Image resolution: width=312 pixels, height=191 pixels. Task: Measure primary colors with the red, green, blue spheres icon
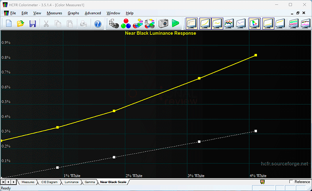click(x=126, y=23)
